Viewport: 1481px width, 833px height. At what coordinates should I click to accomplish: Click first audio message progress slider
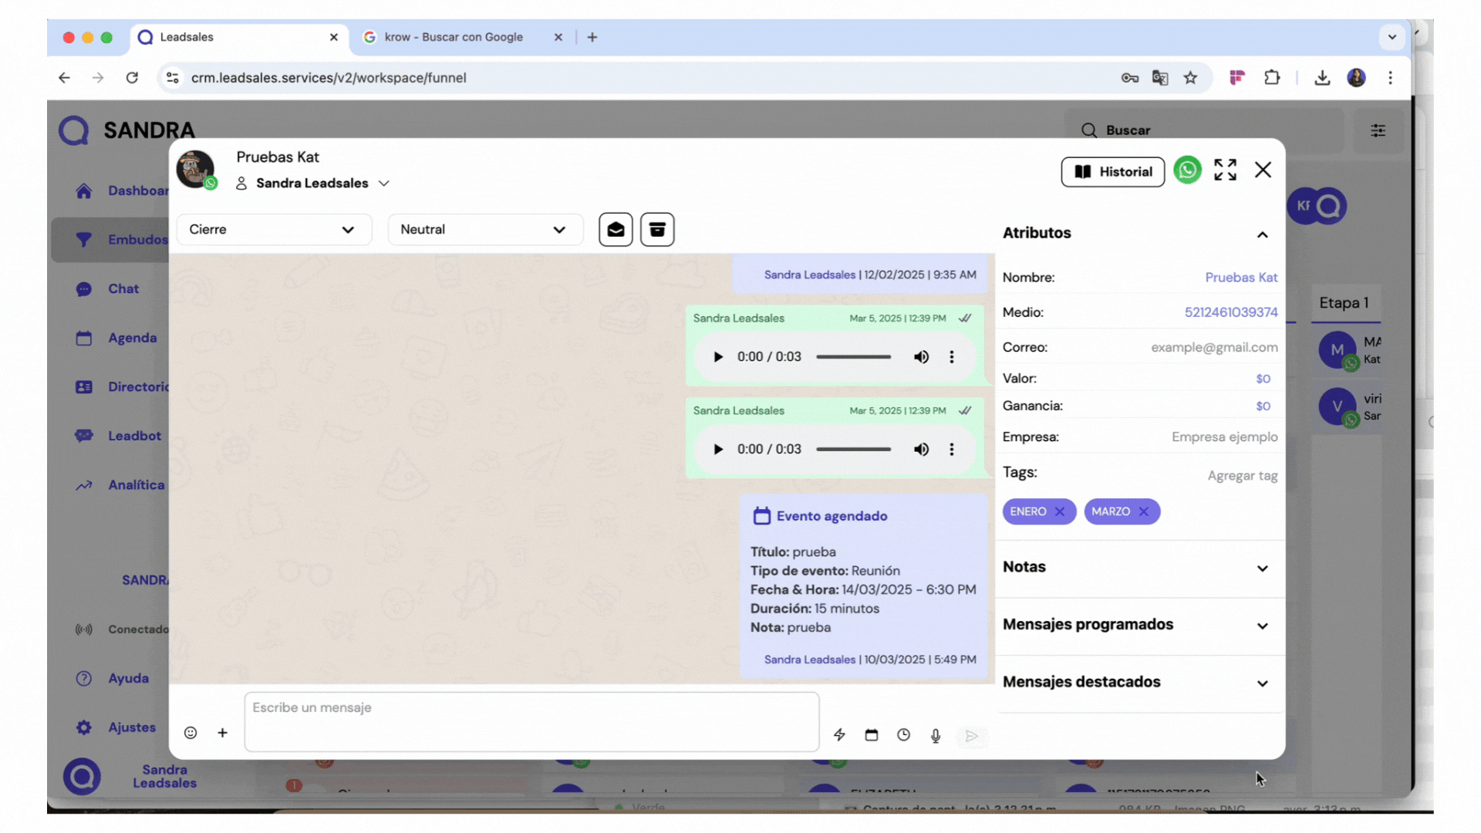(853, 356)
